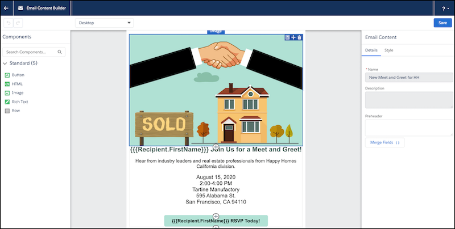Click the redo arrow icon
Viewport: 455px width, 229px height.
pos(18,23)
